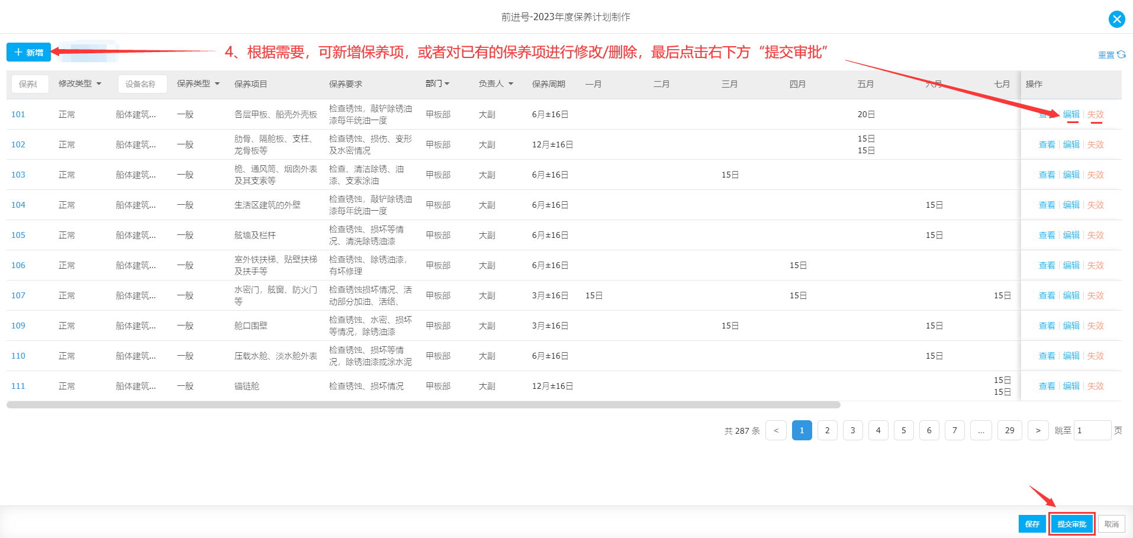Screen dimensions: 1133x538
Task: Go to previous page arrow
Action: (776, 430)
